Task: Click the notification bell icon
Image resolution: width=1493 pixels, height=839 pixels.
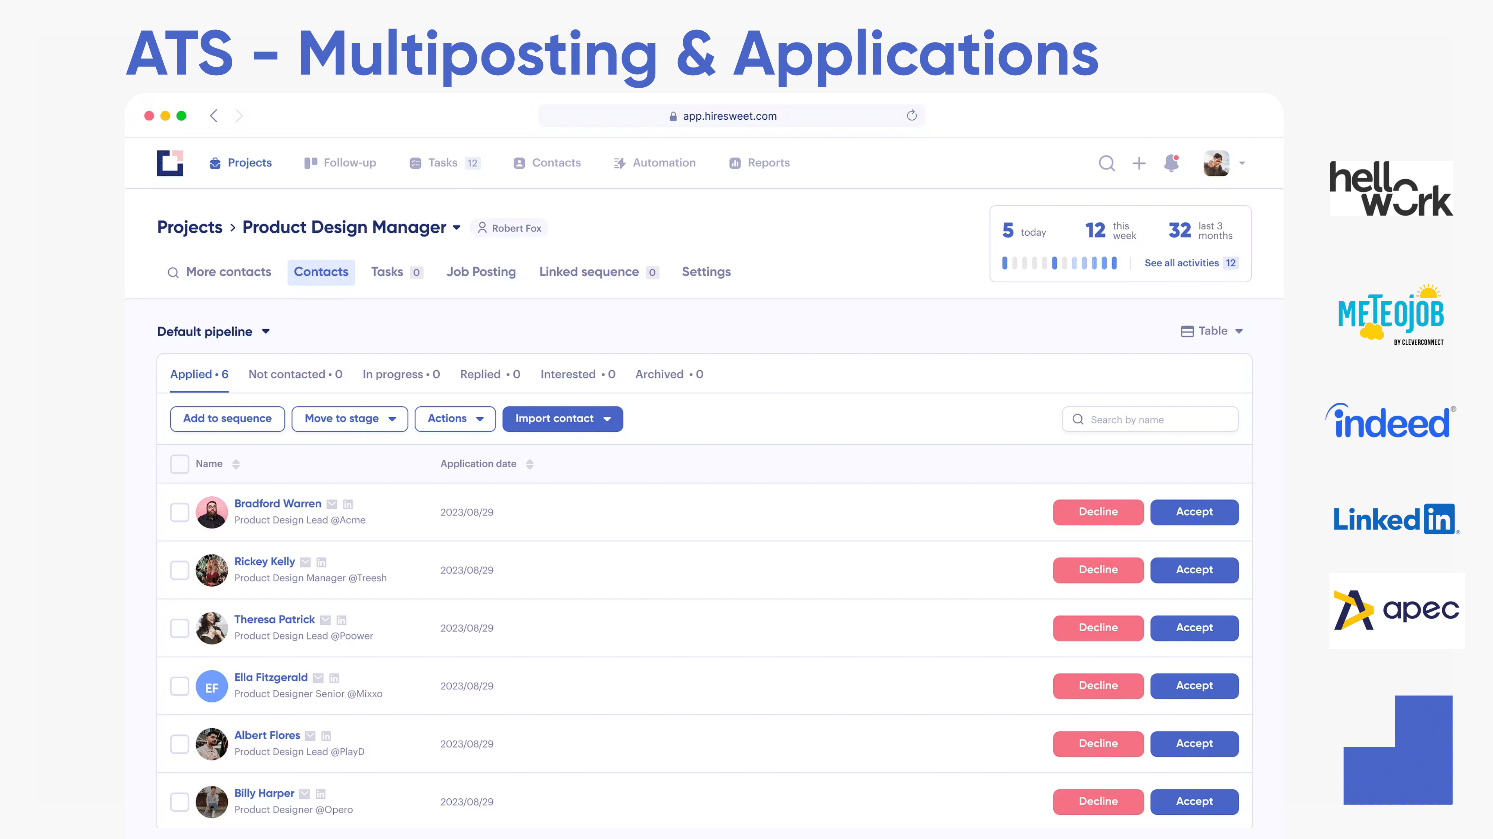Action: pos(1171,163)
